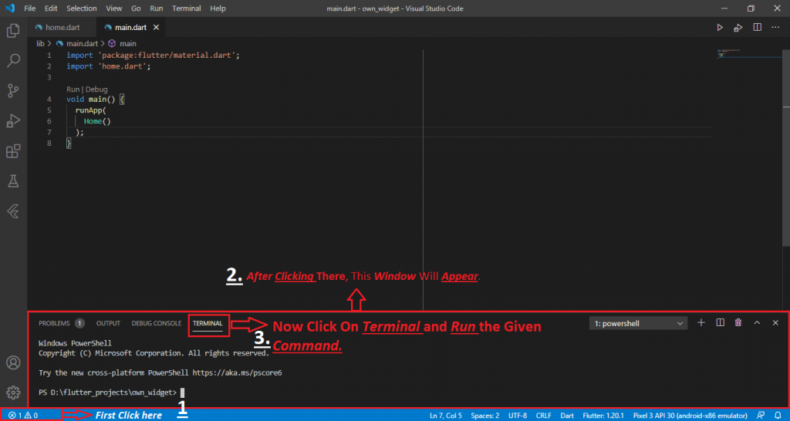Screen dimensions: 790x421
Task: Click 'UTF-8' encoding in status bar
Action: (x=518, y=416)
